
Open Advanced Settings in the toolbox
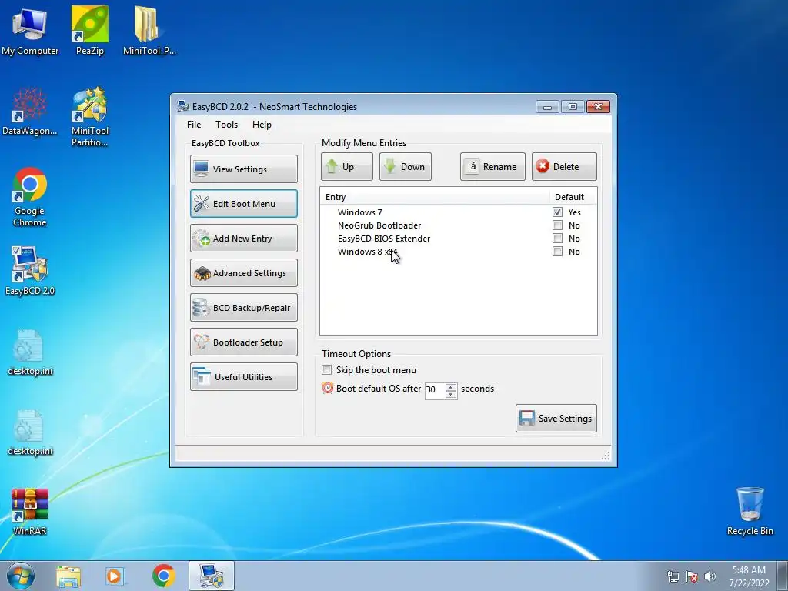[244, 273]
